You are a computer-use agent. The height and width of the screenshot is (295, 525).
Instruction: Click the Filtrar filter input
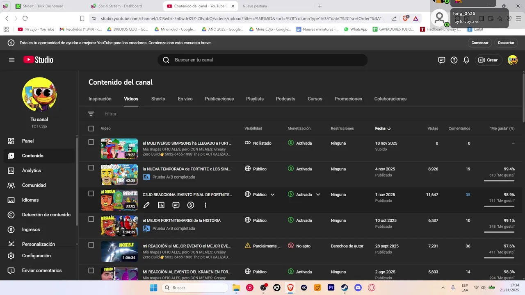(x=110, y=114)
